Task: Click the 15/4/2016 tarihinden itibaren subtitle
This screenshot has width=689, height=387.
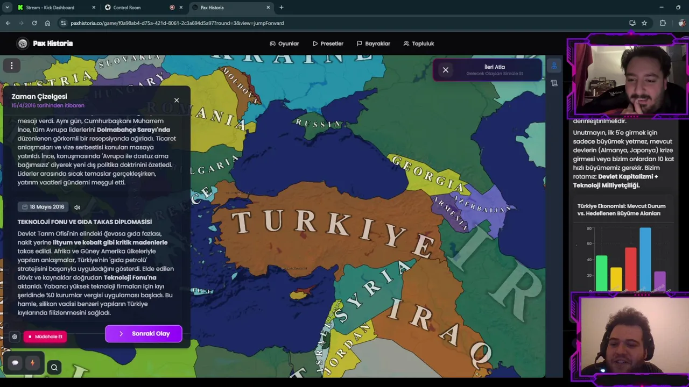Action: (48, 106)
